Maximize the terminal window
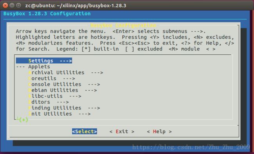The height and width of the screenshot is (154, 254). coord(18,5)
